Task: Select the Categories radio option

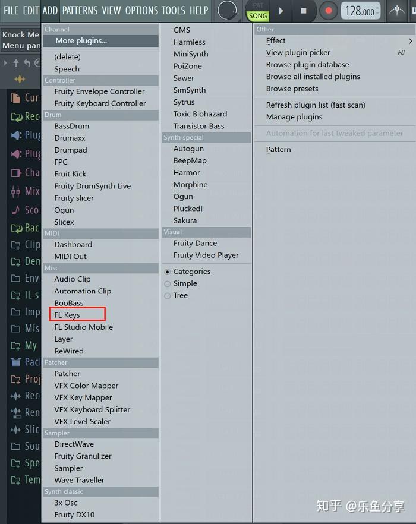Action: 168,272
